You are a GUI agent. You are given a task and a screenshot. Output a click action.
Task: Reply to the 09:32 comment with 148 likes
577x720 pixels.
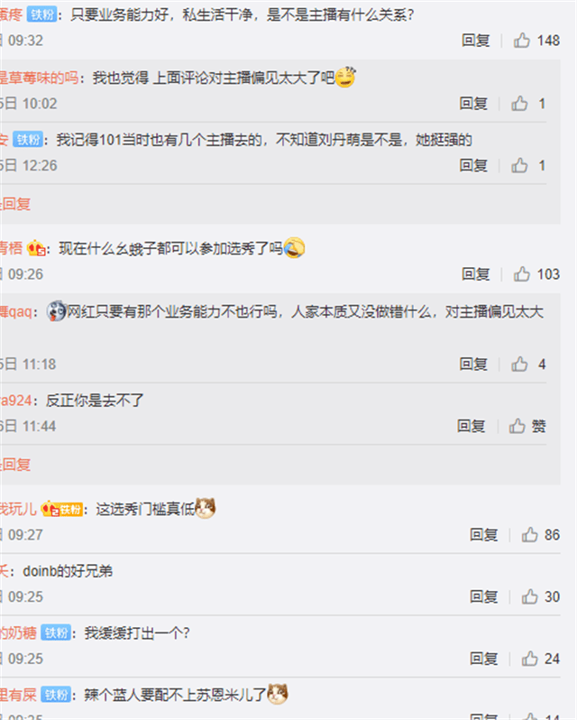(476, 41)
